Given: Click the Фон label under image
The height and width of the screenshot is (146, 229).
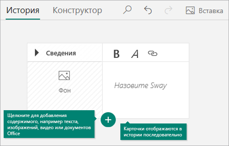Looking at the screenshot, I should click(65, 90).
